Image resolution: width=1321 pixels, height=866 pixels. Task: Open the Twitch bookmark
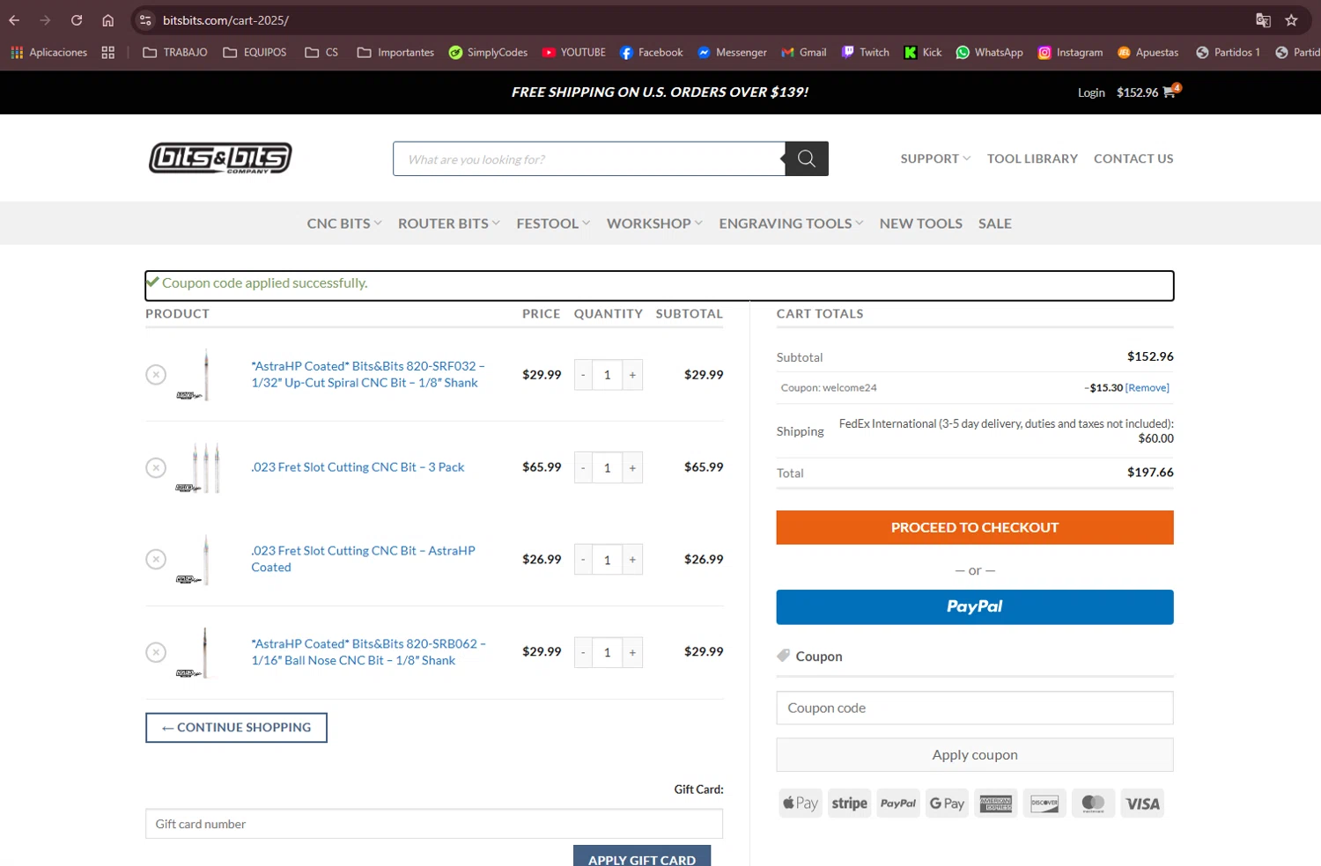pyautogui.click(x=866, y=53)
